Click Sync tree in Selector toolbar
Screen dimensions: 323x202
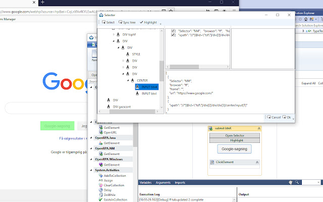tap(127, 22)
